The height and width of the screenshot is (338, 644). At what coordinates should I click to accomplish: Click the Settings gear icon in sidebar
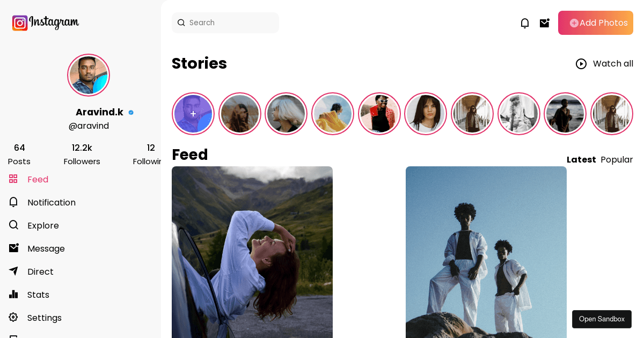point(13,317)
